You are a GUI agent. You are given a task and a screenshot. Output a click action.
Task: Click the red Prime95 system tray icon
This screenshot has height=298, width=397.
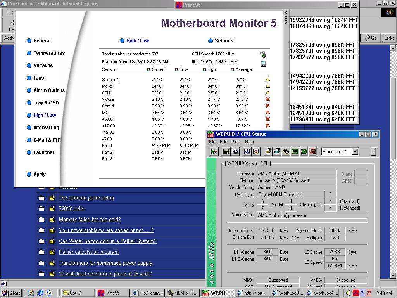click(x=356, y=293)
